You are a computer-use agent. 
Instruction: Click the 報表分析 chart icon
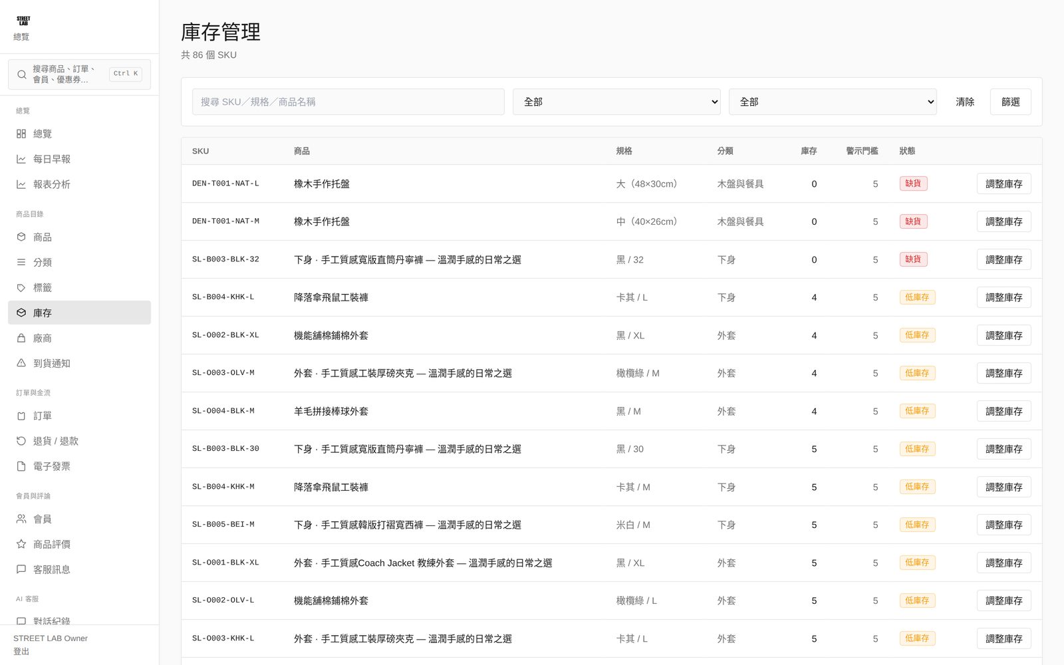tap(21, 184)
